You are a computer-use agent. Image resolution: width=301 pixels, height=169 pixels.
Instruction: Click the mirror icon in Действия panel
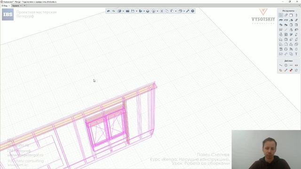296,65
